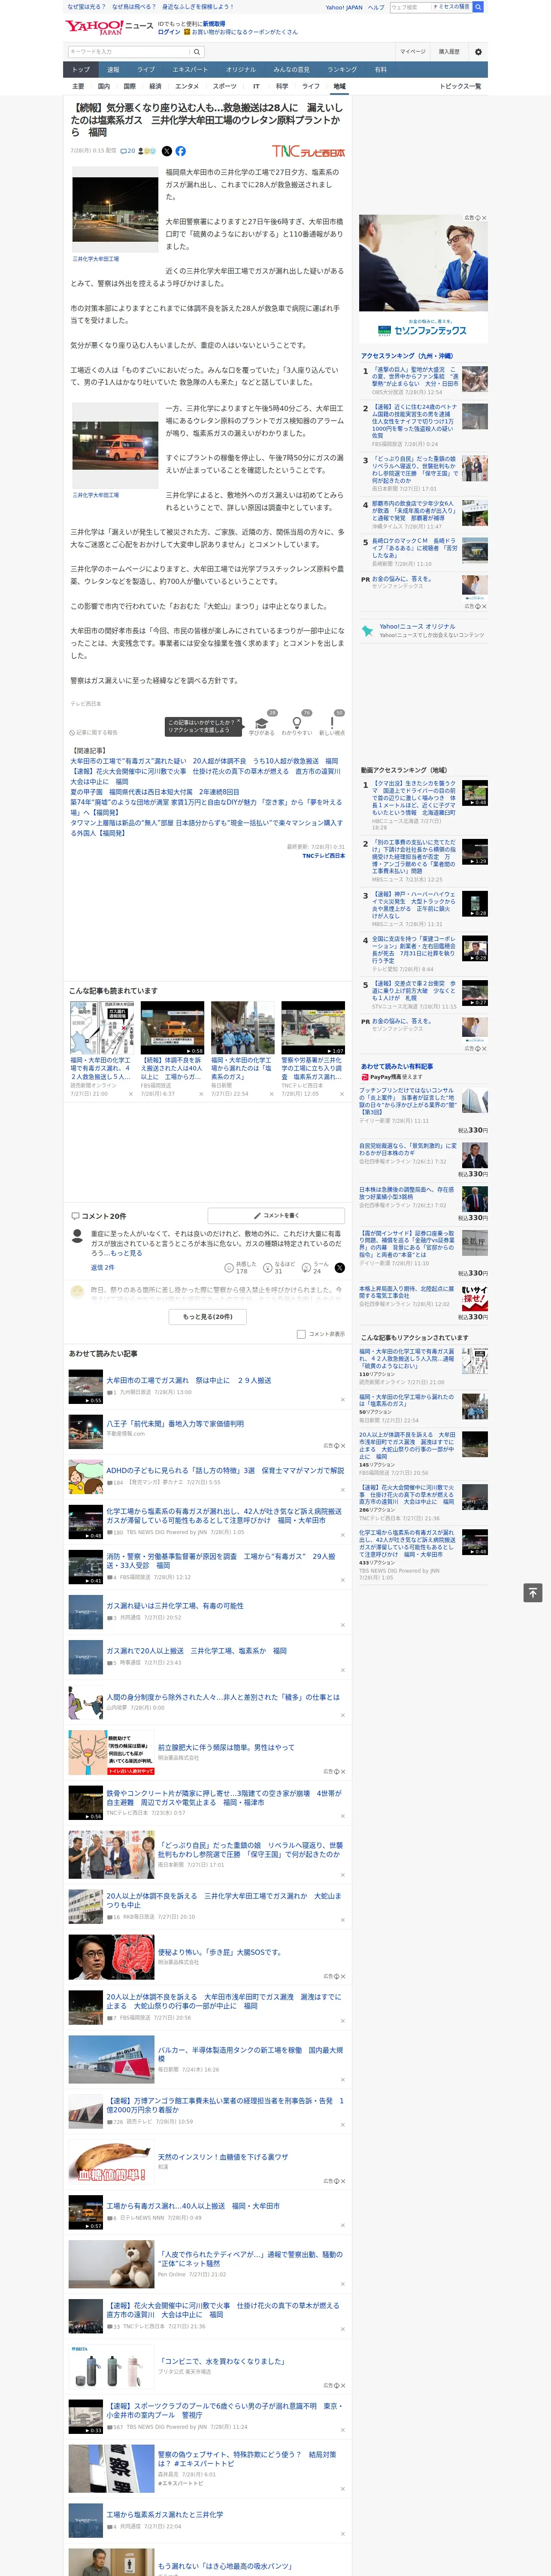Image resolution: width=551 pixels, height=2576 pixels.
Task: Click the first commenter's avatar icon
Action: 77,1236
